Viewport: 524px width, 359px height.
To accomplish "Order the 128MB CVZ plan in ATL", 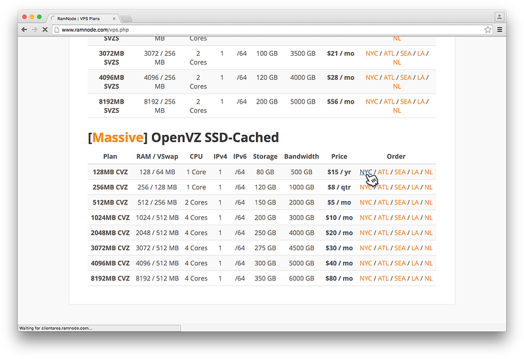I will 383,172.
